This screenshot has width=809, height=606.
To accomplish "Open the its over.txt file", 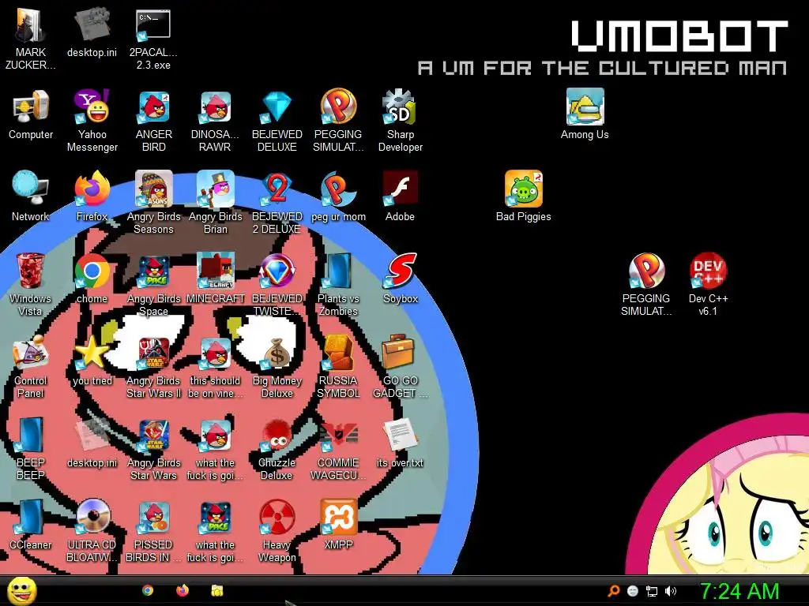I will 401,435.
